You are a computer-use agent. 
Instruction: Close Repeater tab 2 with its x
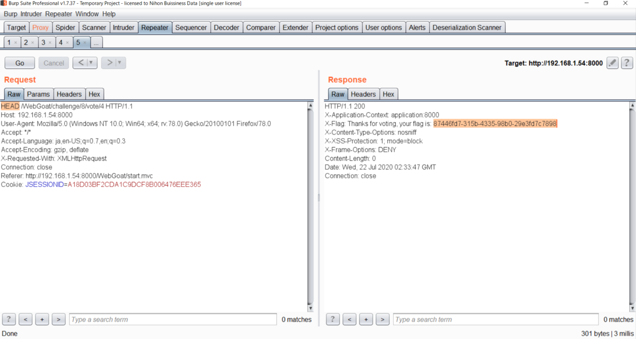coord(32,42)
